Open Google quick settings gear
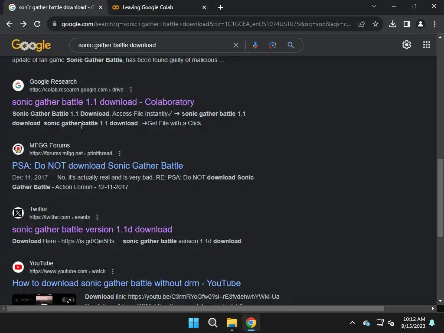The height and width of the screenshot is (333, 444). tap(407, 45)
